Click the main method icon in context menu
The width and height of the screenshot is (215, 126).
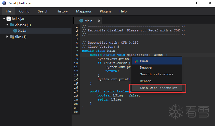136,61
